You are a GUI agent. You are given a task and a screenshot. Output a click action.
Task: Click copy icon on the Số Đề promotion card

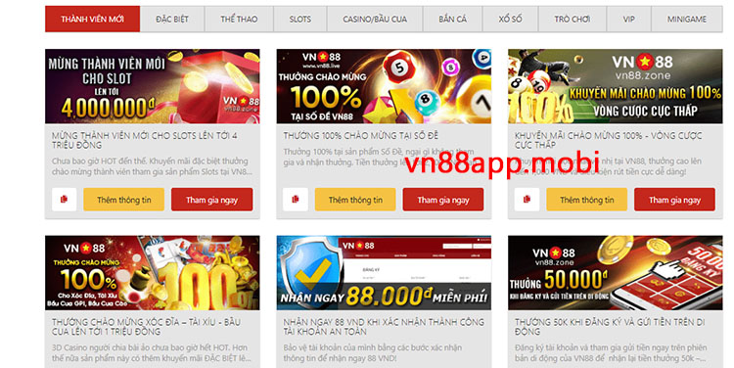pyautogui.click(x=296, y=200)
